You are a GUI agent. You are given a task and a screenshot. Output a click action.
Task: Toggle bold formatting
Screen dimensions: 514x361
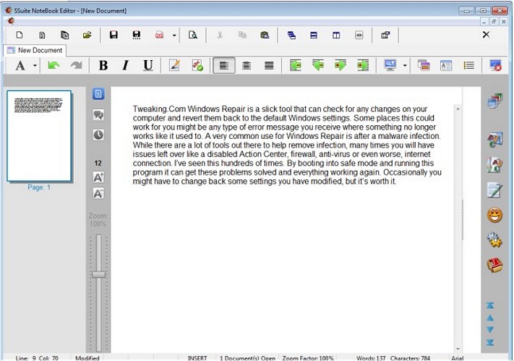point(103,65)
